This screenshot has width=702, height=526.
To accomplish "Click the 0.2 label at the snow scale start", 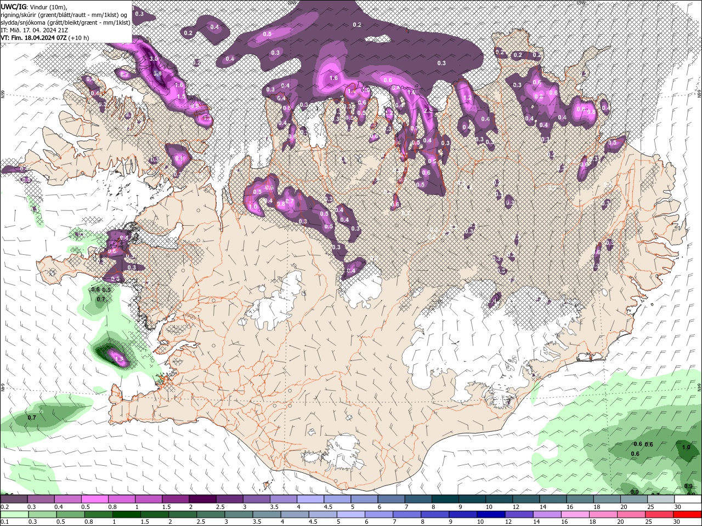I will 4,507.
